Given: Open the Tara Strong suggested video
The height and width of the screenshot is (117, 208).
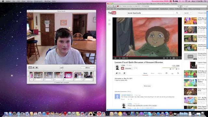Looking at the screenshot, I should click(x=190, y=30).
